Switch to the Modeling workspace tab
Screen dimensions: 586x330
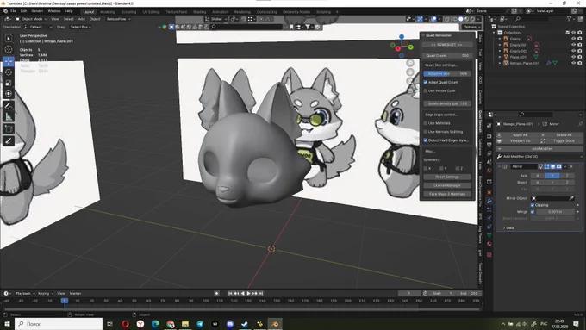108,12
